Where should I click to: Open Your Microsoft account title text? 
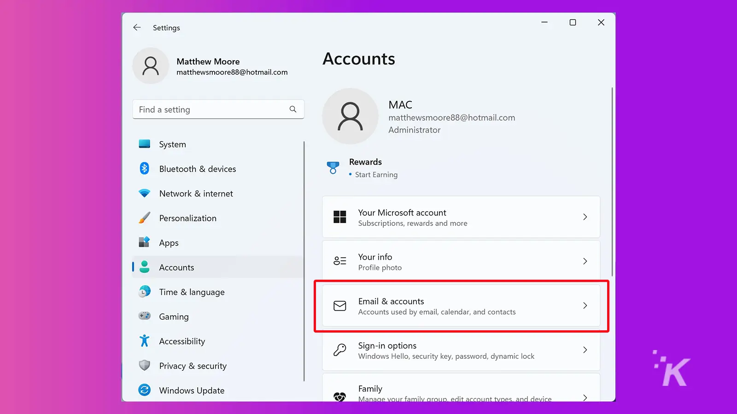click(x=402, y=213)
